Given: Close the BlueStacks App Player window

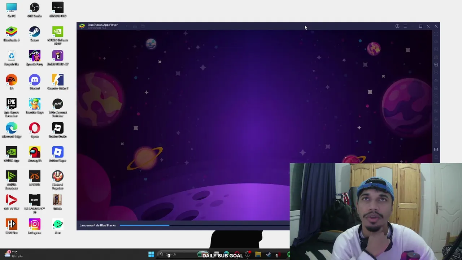Looking at the screenshot, I should click(428, 26).
